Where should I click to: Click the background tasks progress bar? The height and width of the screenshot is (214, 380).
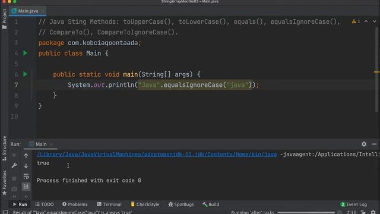tap(306, 212)
